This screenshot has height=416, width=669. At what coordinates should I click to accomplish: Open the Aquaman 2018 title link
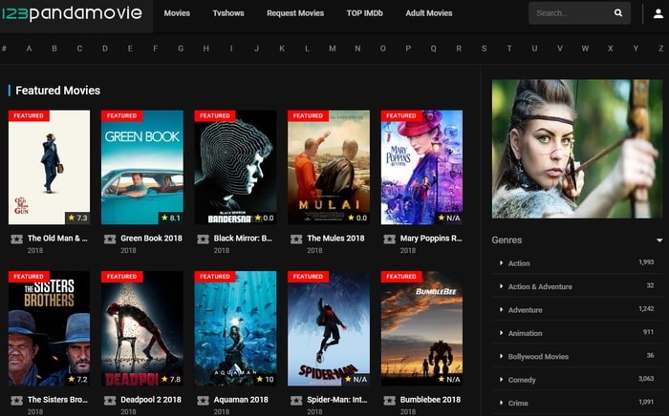click(x=241, y=400)
